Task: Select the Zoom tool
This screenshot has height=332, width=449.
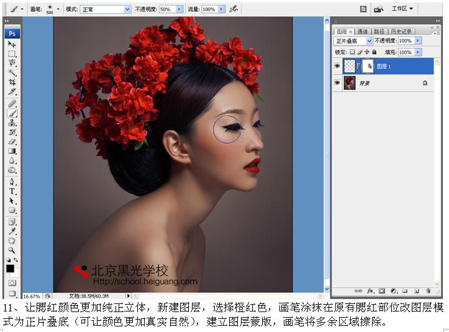Action: [12, 250]
